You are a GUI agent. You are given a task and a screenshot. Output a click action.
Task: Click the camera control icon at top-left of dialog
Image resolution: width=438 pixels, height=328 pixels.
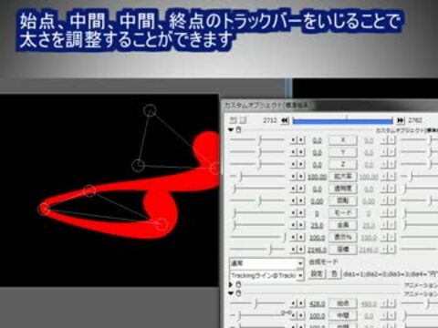click(233, 120)
